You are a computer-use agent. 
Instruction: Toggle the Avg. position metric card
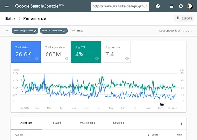[x=116, y=52]
